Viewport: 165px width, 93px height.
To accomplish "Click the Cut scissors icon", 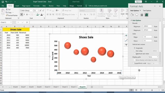I will point(7,10).
